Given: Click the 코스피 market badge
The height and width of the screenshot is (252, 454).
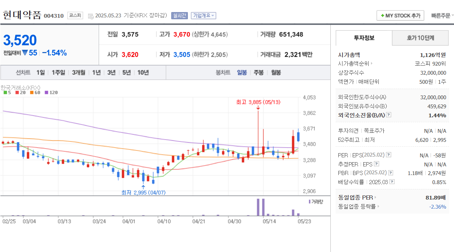Looking at the screenshot, I should [x=75, y=15].
